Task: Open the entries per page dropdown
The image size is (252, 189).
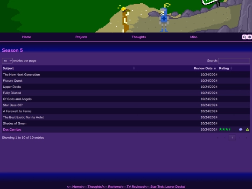Action: [x=7, y=61]
